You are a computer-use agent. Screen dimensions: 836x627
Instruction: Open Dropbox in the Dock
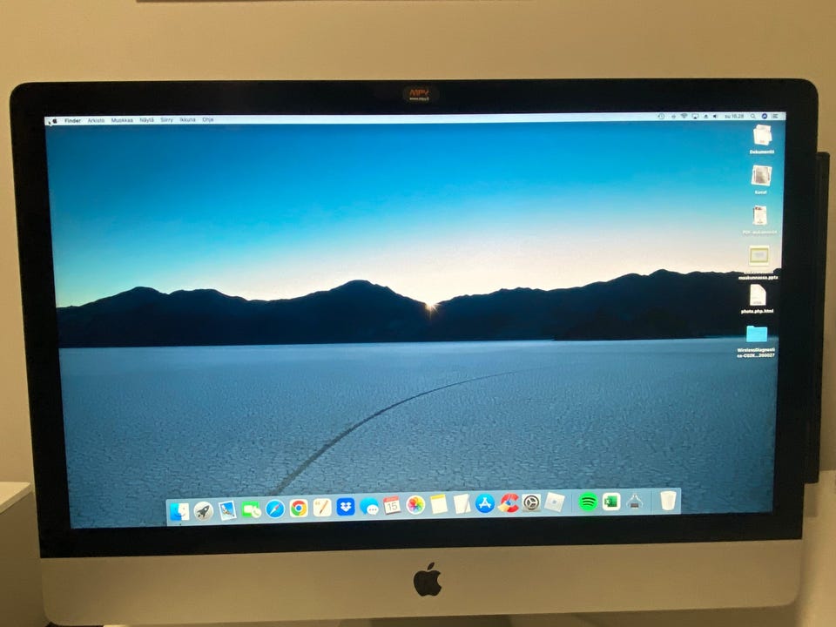point(346,507)
